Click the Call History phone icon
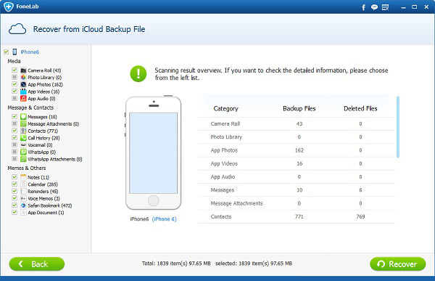435x281 pixels. [24, 138]
